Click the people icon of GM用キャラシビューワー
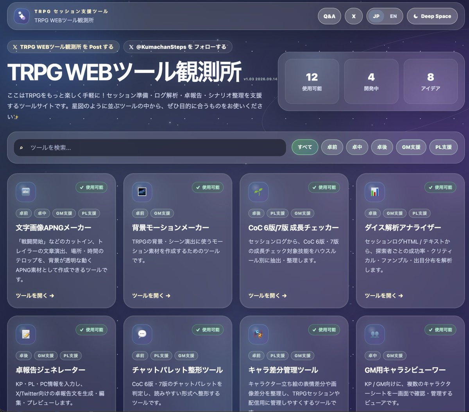This screenshot has width=469, height=412. tap(374, 334)
